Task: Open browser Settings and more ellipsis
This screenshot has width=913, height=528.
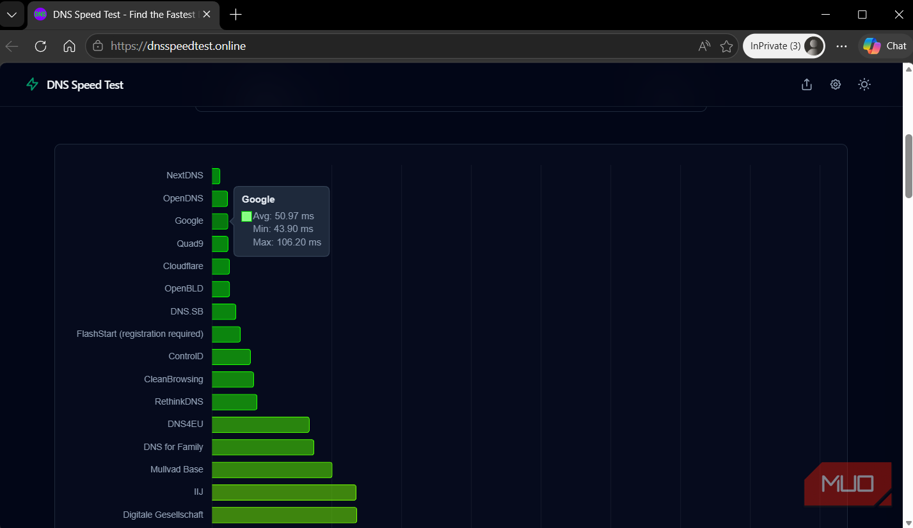Action: pos(841,46)
